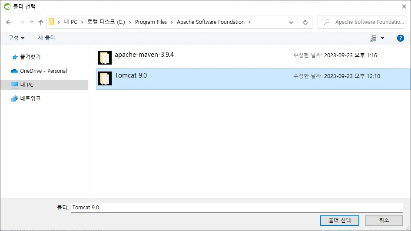Refresh the folder view
Image resolution: width=411 pixels, height=231 pixels.
[305, 22]
